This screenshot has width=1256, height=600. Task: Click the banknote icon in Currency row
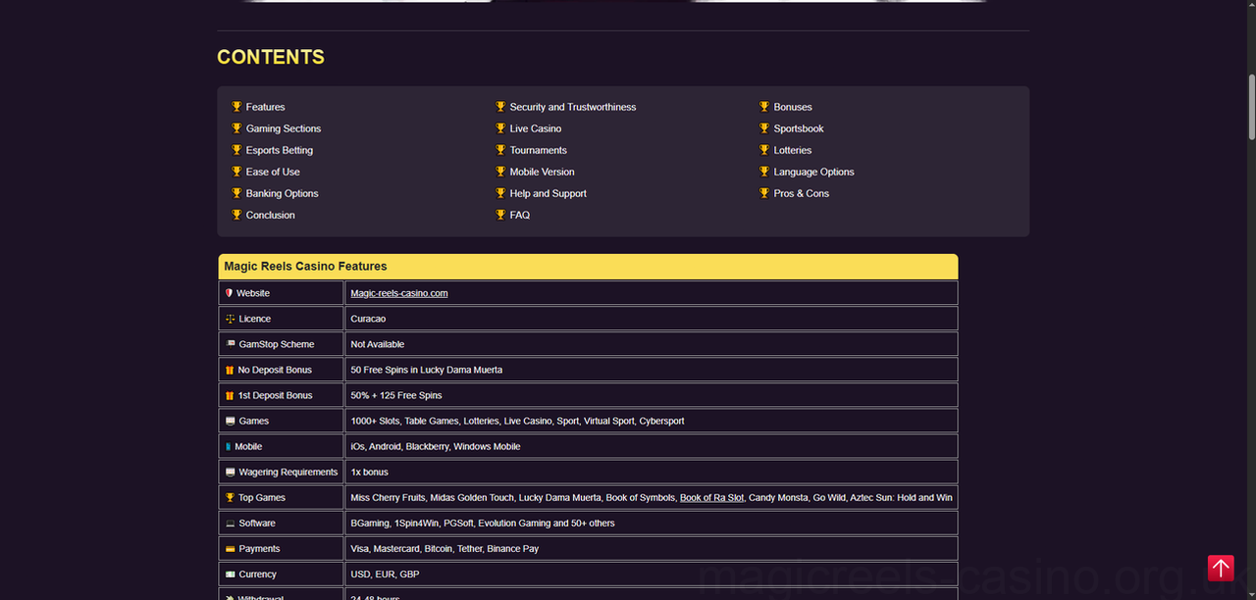(x=231, y=575)
